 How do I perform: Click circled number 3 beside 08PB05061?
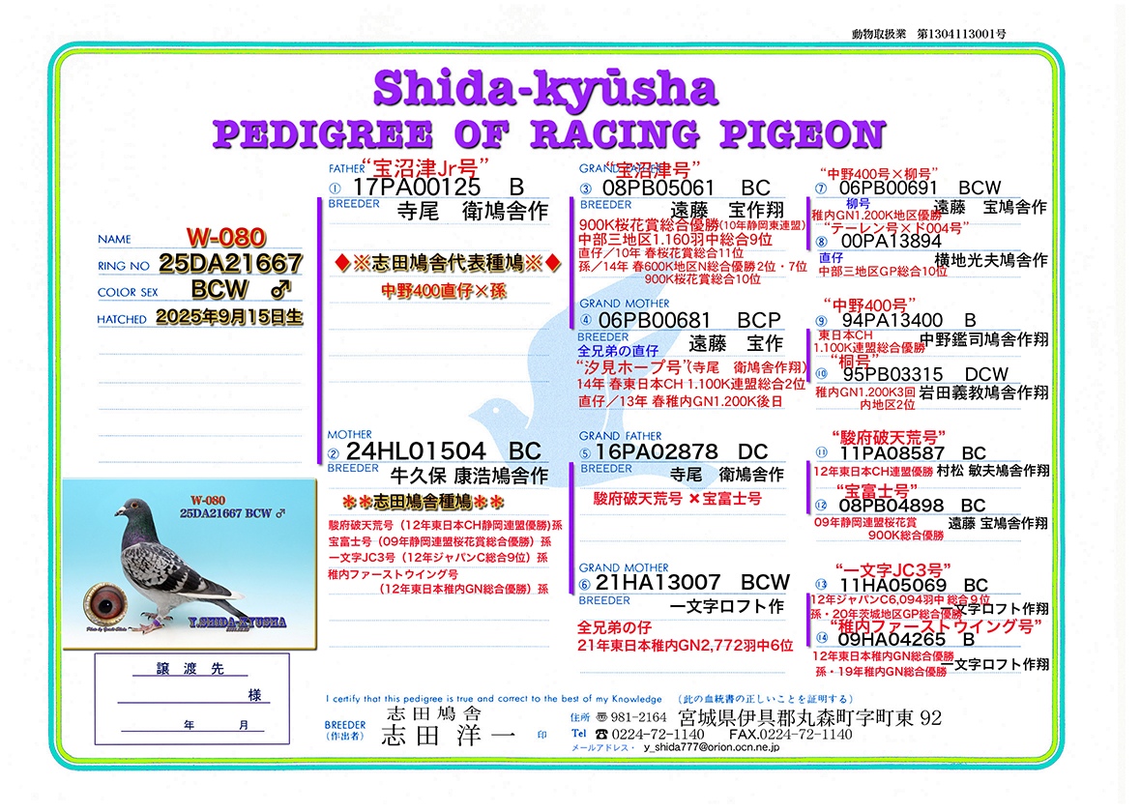point(585,188)
